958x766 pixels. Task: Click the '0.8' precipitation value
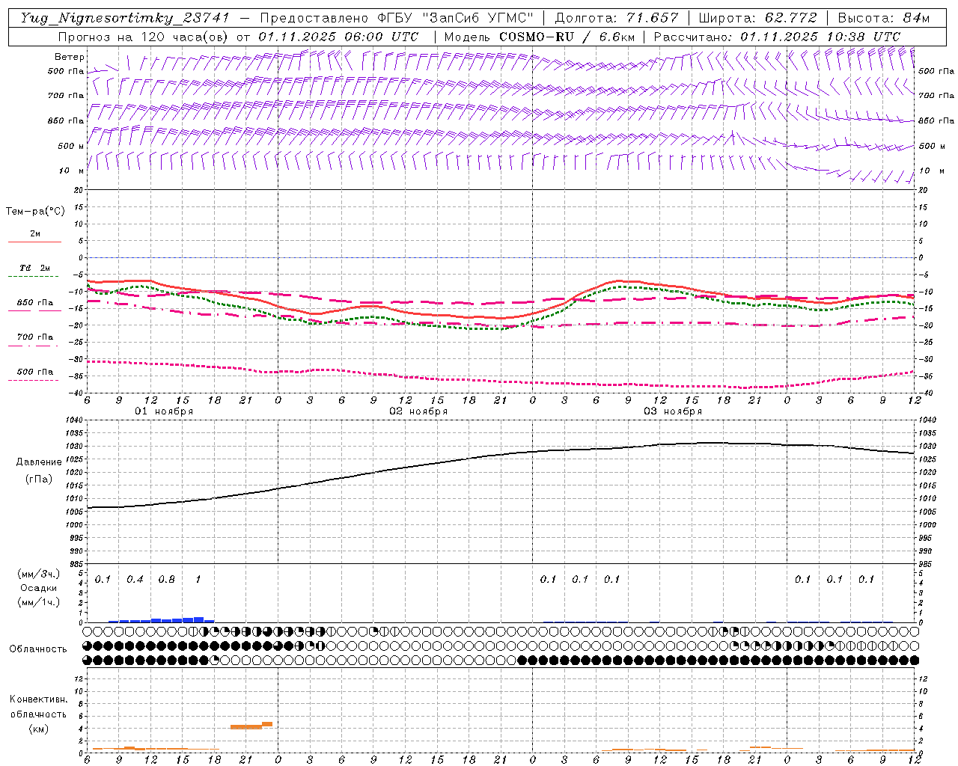pyautogui.click(x=167, y=580)
